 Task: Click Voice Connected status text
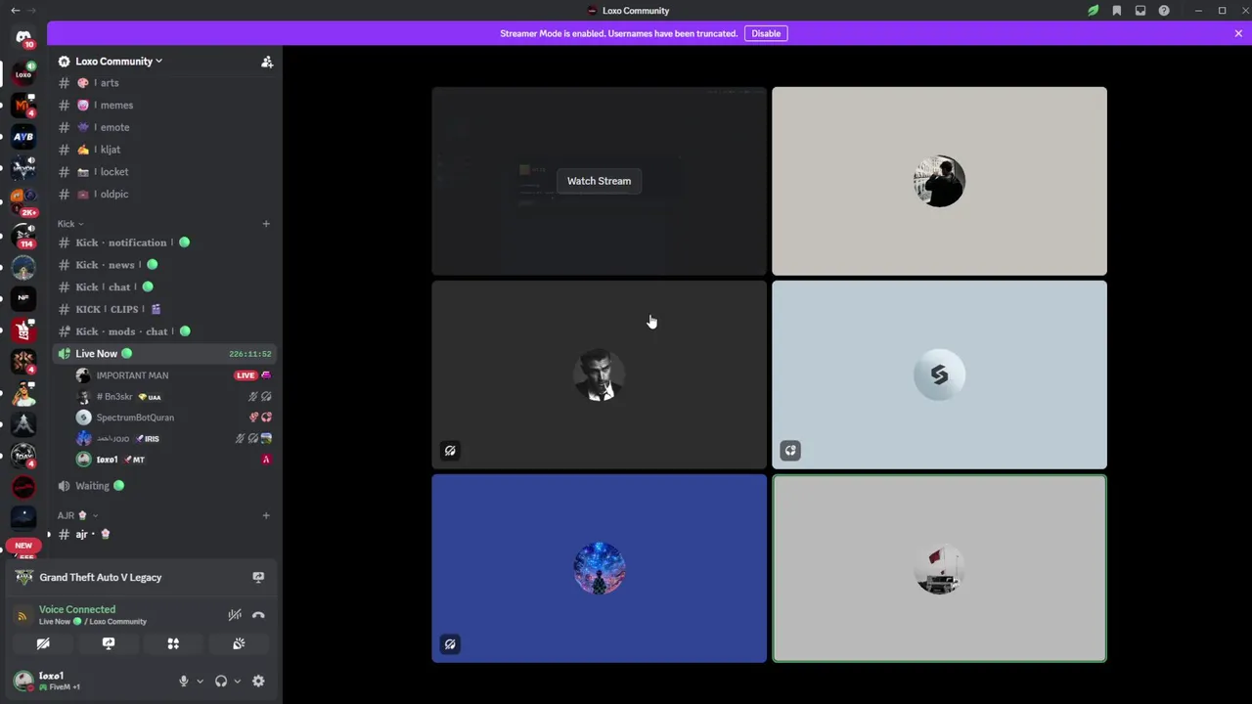77,609
